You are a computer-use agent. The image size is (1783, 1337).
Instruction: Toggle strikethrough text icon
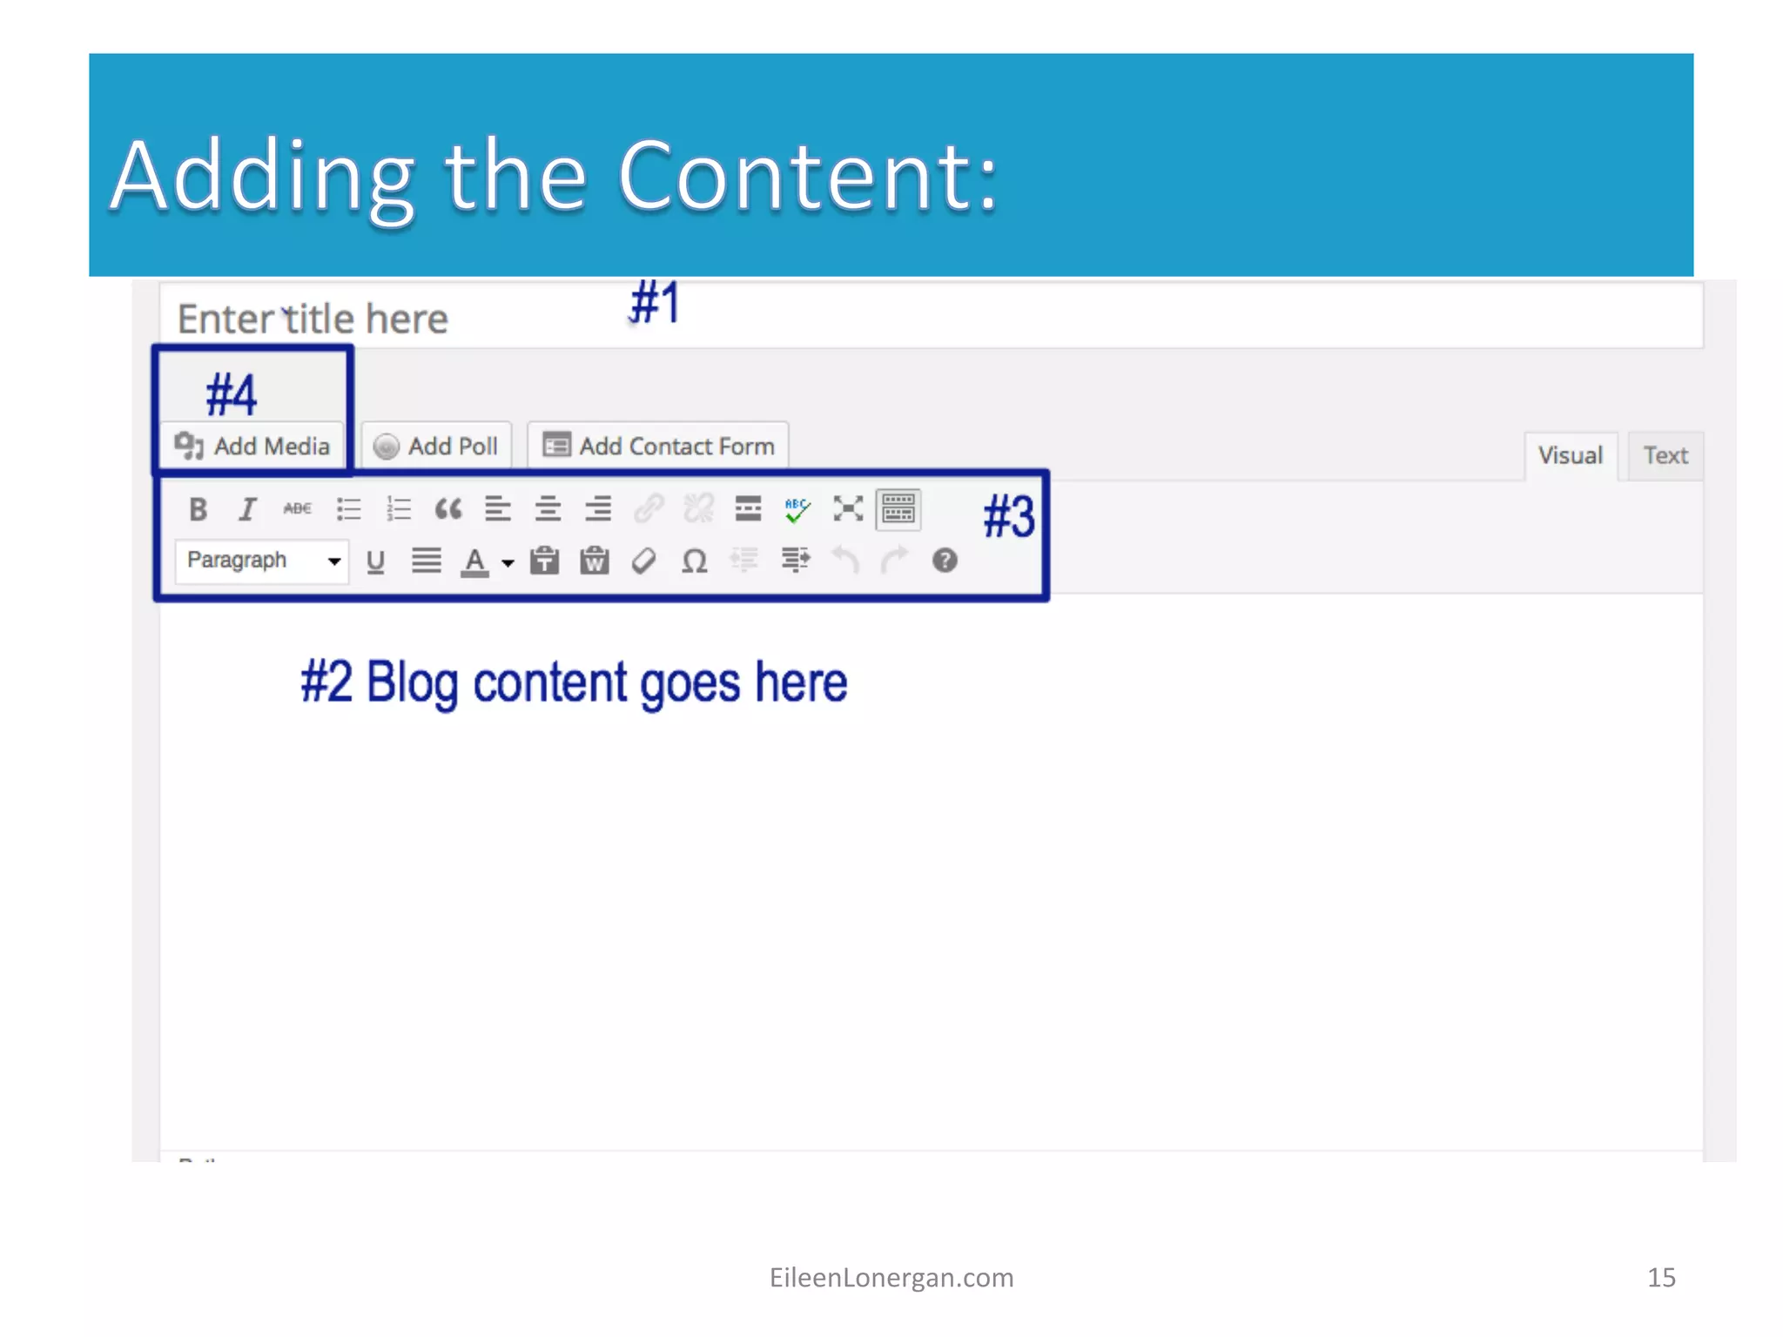click(297, 508)
